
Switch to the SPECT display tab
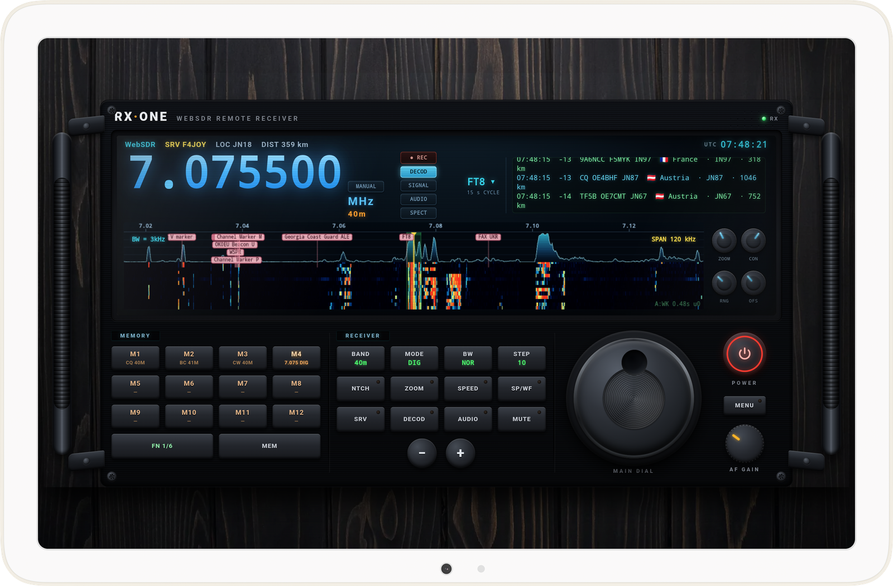tap(418, 213)
